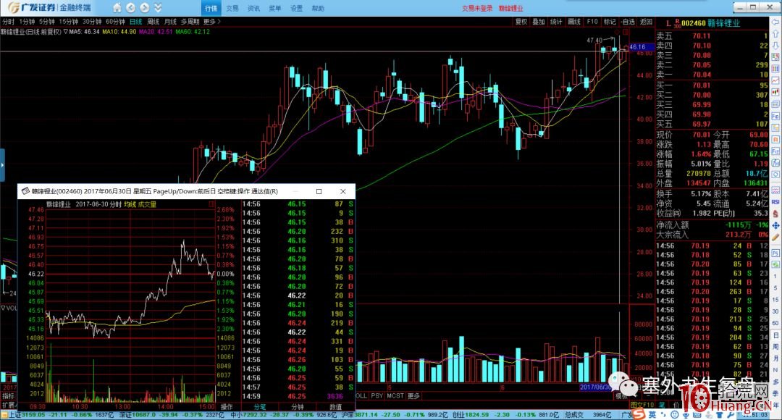The width and height of the screenshot is (782, 420).
Task: Open the 帮助 menu
Action: 318,8
